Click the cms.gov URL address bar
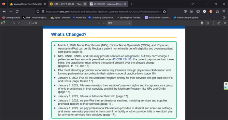The width and height of the screenshot is (228, 120). [104, 11]
